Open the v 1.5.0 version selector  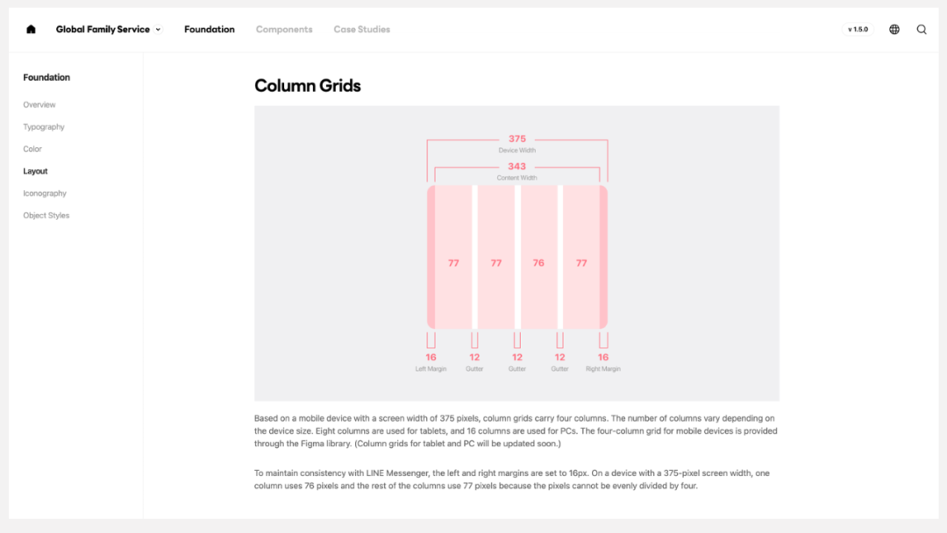[x=858, y=29]
